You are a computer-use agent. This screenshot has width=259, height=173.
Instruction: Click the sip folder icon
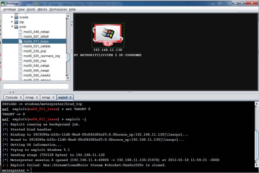(x=16, y=22)
